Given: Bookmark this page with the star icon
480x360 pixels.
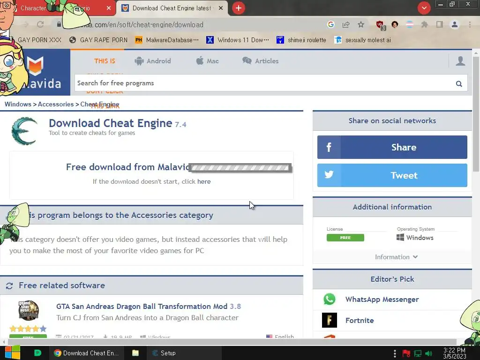Looking at the screenshot, I should tap(361, 24).
